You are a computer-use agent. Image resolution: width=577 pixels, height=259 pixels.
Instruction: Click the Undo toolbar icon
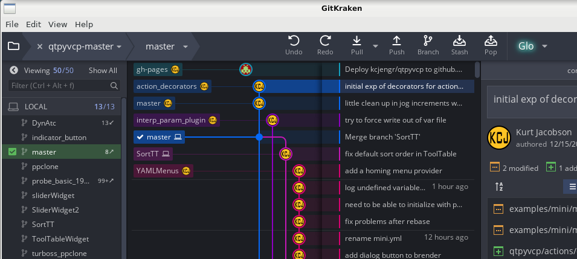pyautogui.click(x=294, y=40)
